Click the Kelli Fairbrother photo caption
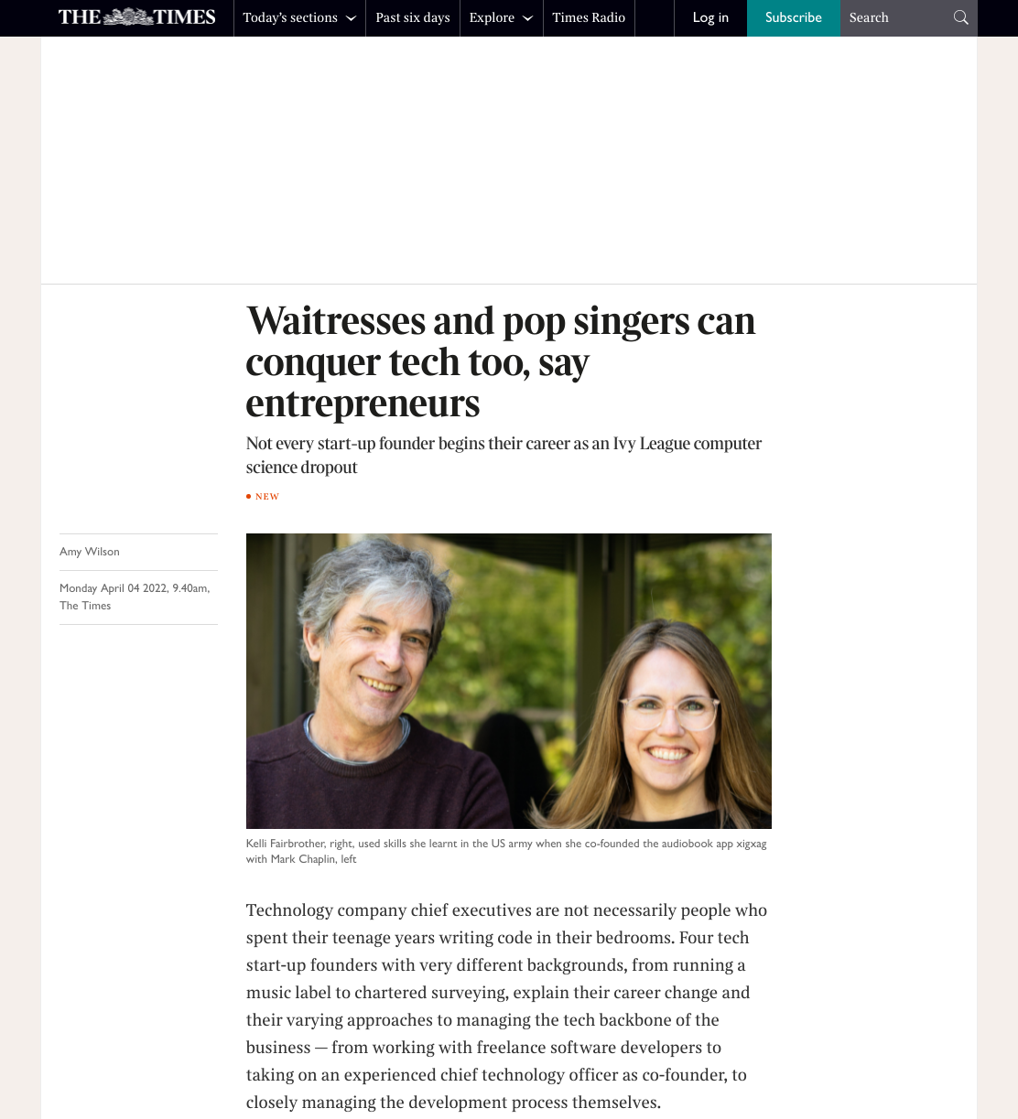The width and height of the screenshot is (1018, 1119). tap(506, 851)
